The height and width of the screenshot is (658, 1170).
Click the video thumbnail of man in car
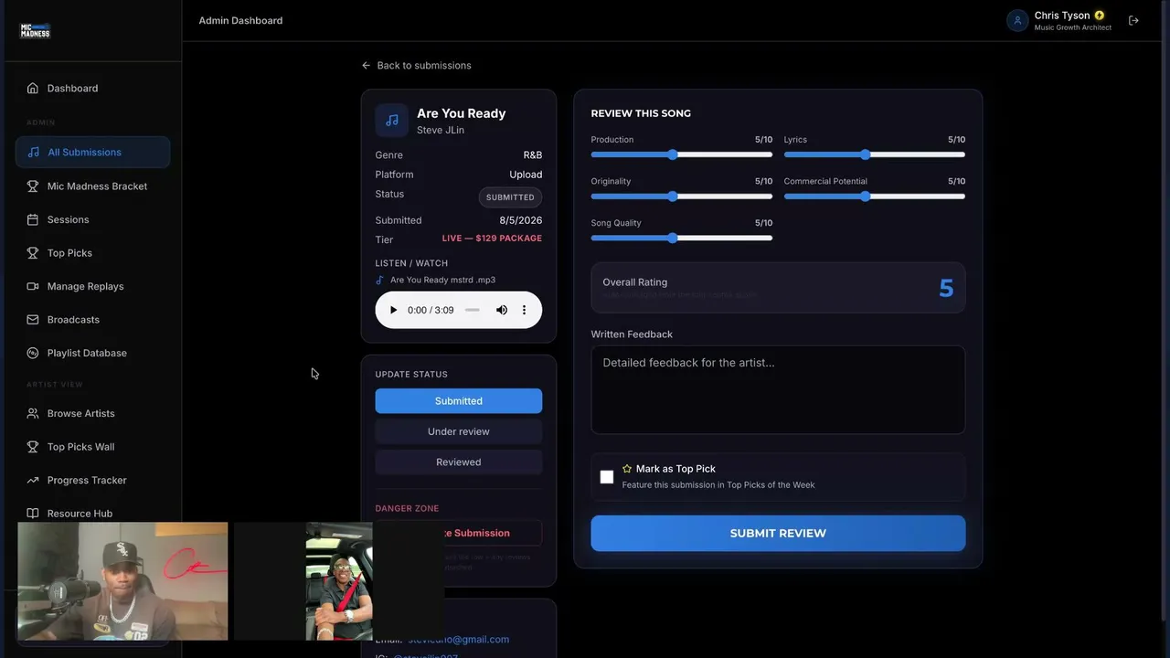(339, 581)
